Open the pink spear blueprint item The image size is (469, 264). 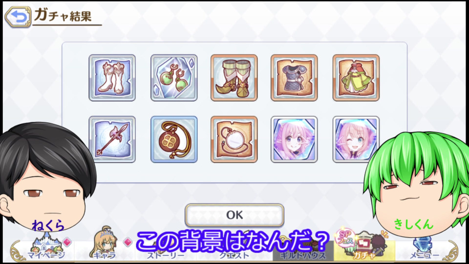click(x=112, y=139)
